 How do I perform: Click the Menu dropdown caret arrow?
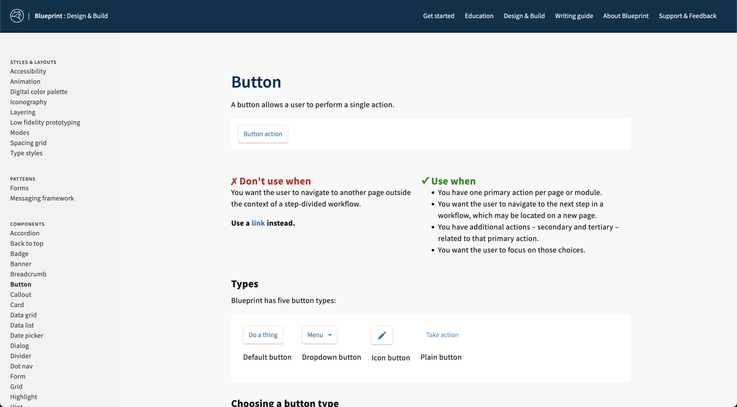[330, 335]
